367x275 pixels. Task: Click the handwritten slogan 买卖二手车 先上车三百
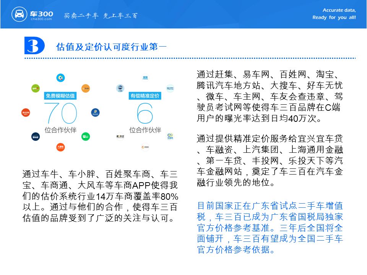101,16
